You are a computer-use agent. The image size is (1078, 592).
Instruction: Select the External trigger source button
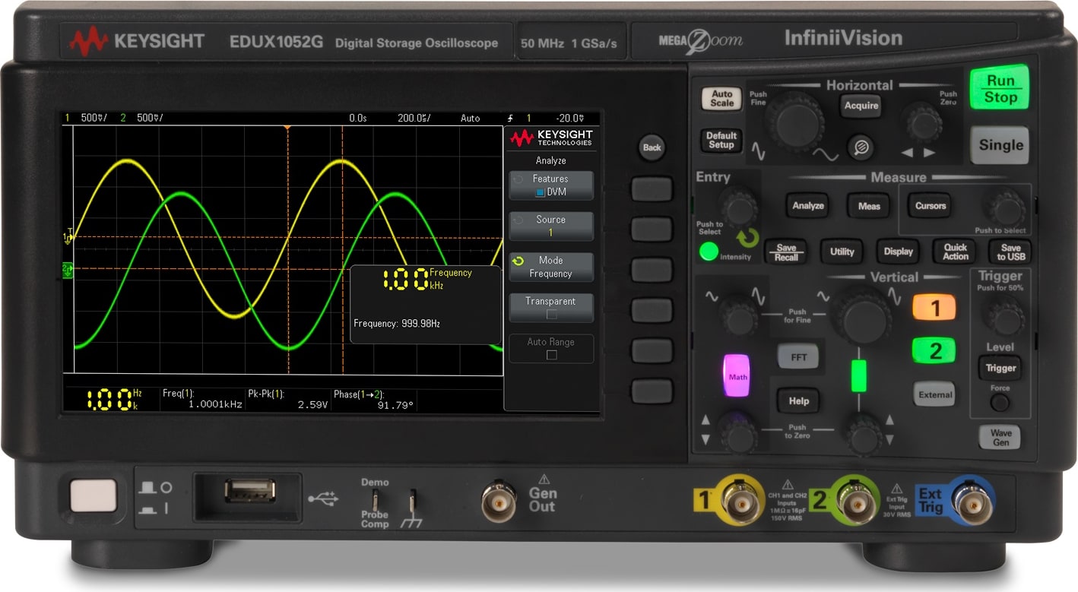[934, 394]
